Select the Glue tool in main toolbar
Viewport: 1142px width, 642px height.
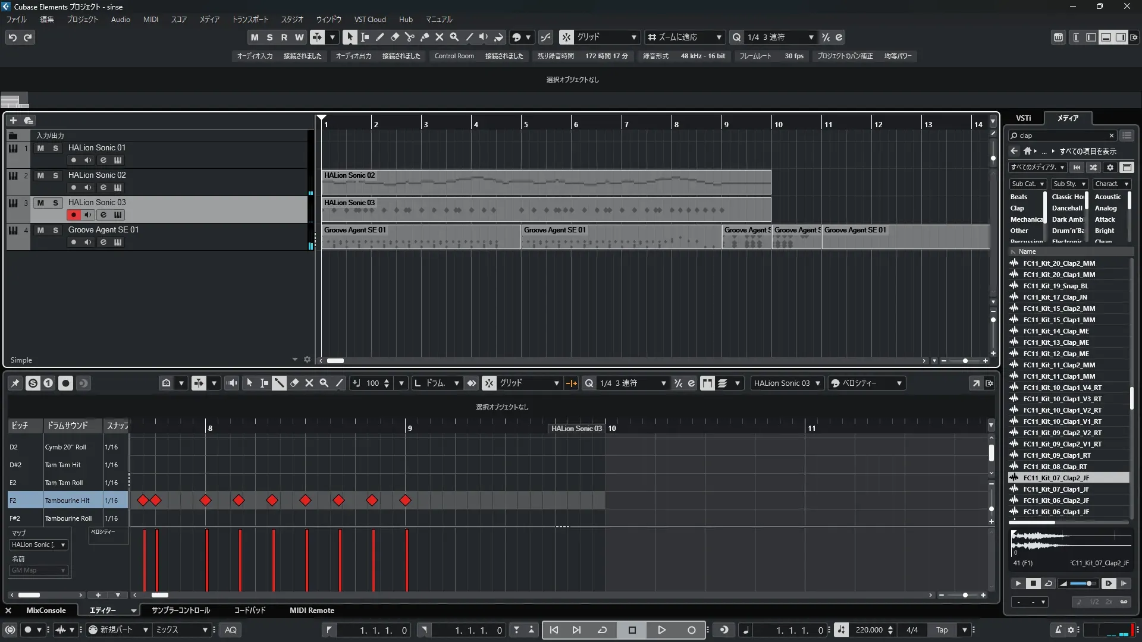tap(424, 37)
